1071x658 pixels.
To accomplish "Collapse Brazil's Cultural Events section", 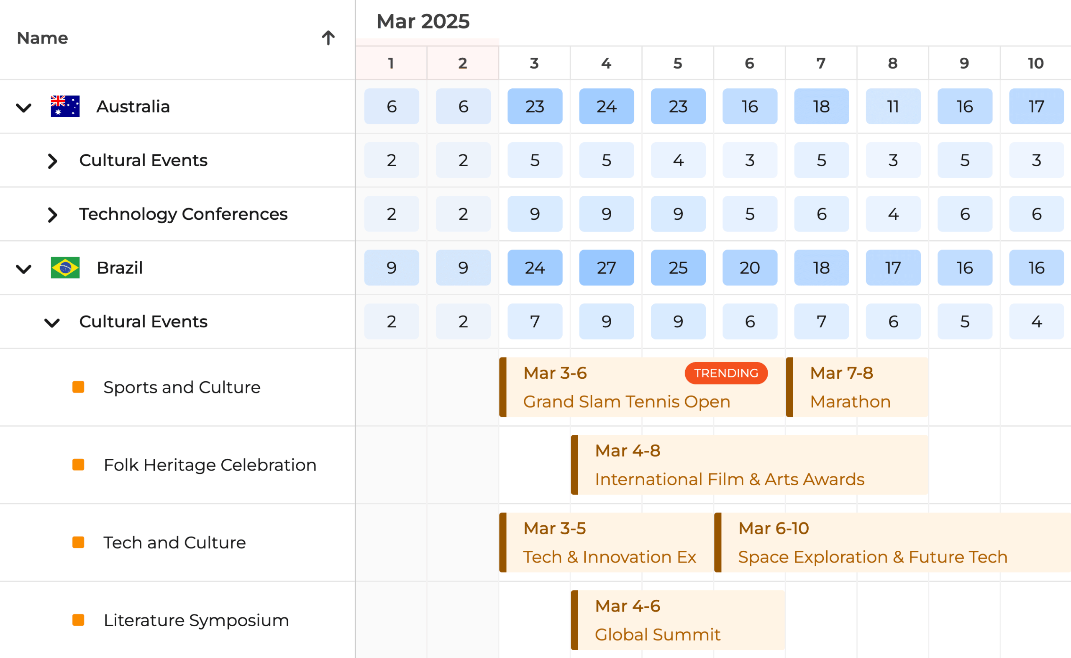I will [x=52, y=322].
